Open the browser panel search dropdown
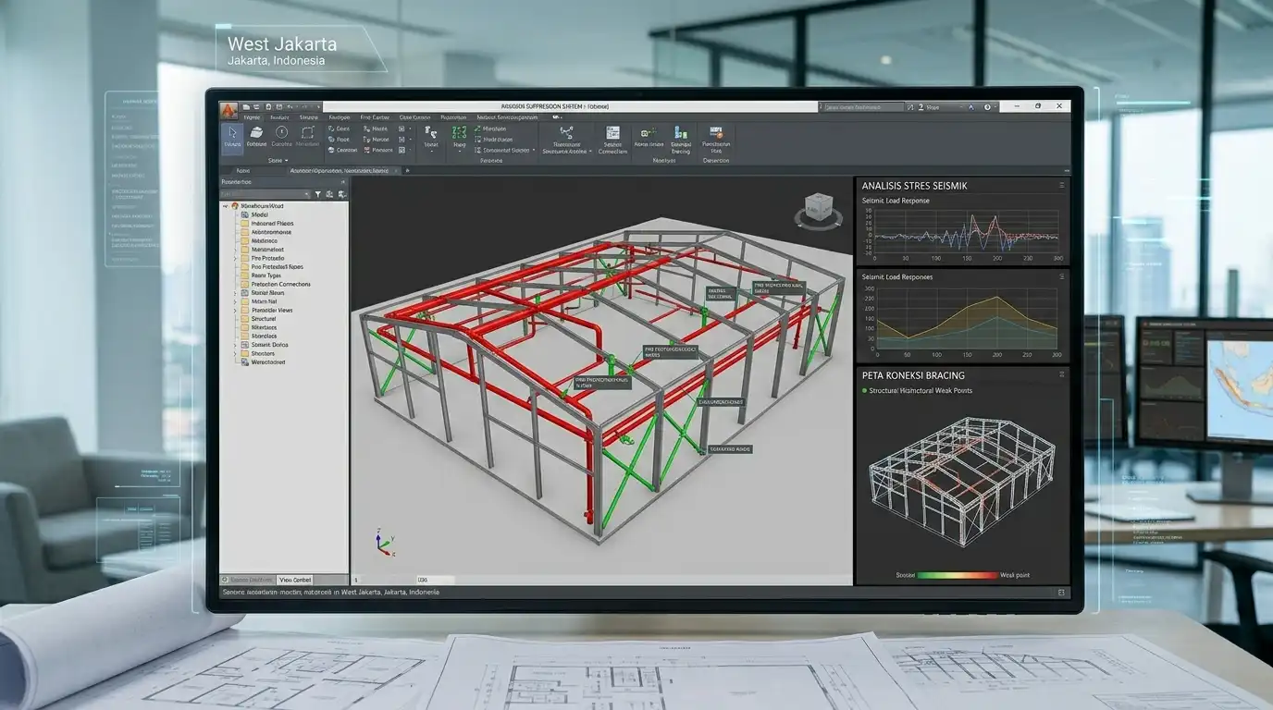Screen dimensions: 1273x710 (x=305, y=194)
